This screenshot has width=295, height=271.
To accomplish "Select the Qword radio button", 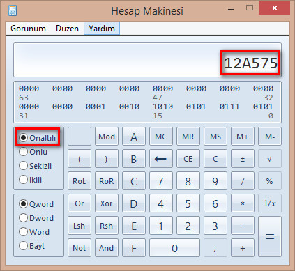I will tap(36, 204).
